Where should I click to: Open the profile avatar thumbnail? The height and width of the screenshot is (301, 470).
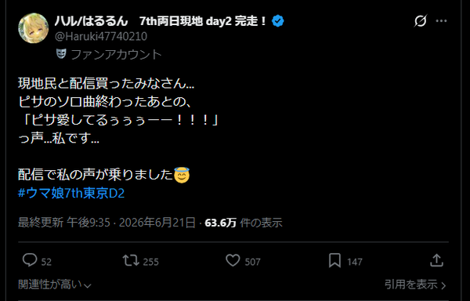tap(33, 28)
